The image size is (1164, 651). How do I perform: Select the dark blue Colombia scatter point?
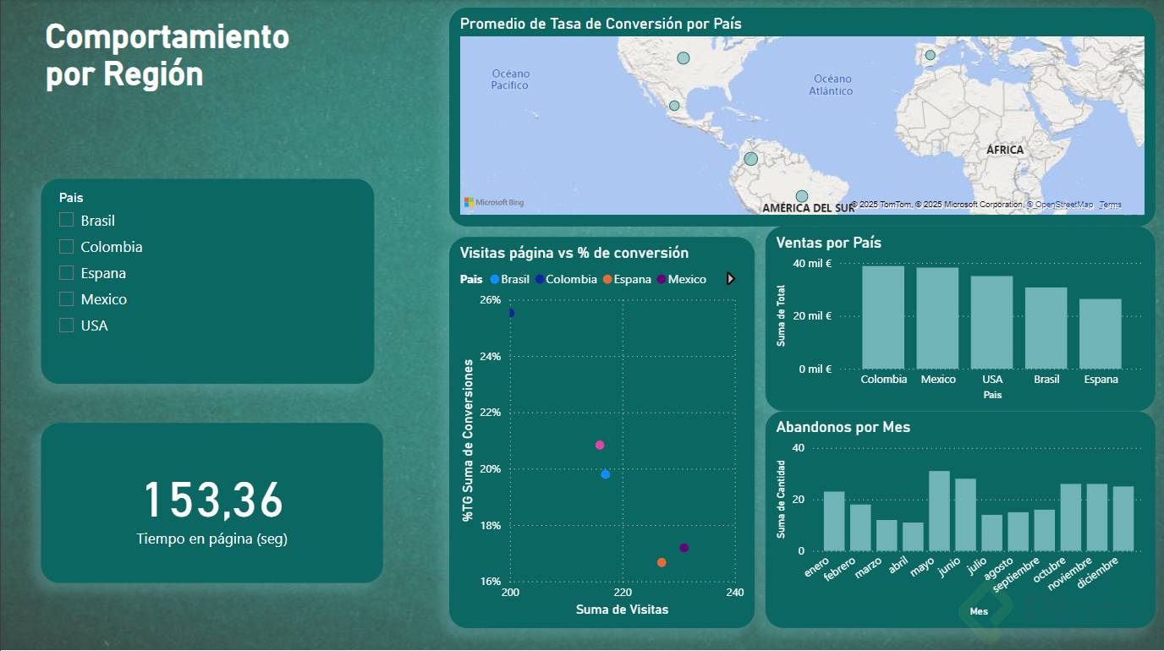coord(510,313)
